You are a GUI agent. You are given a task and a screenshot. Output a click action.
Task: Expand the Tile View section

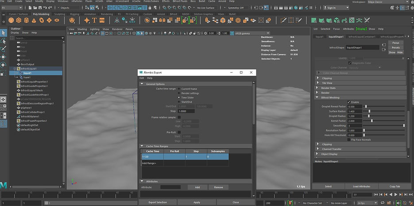tap(318, 83)
